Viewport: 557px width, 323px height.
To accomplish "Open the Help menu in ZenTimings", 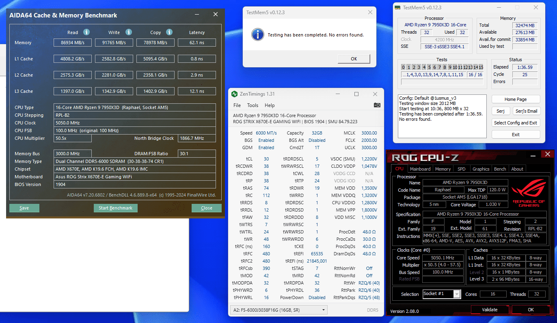I will [x=270, y=105].
